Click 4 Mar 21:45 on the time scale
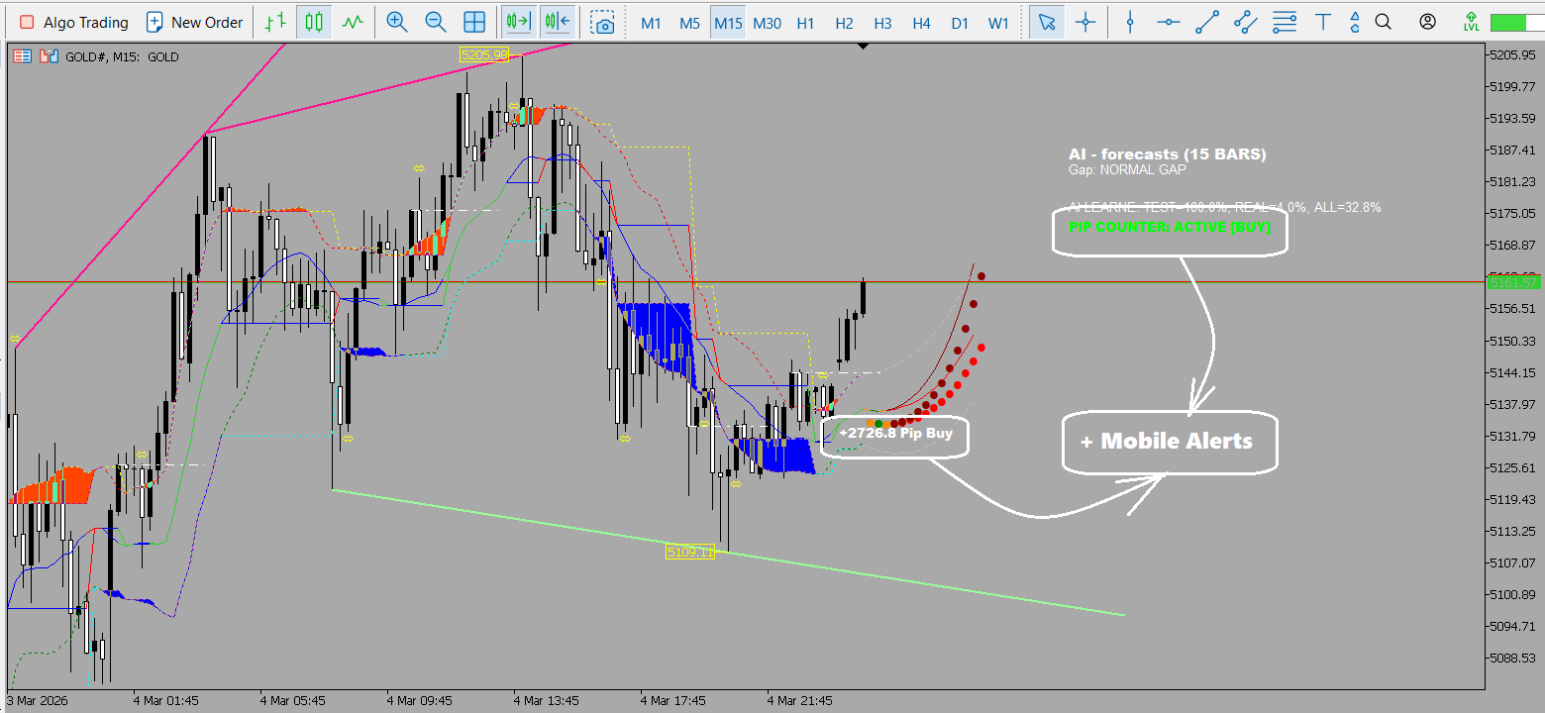Screen dimensions: 1545x713 pos(800,700)
